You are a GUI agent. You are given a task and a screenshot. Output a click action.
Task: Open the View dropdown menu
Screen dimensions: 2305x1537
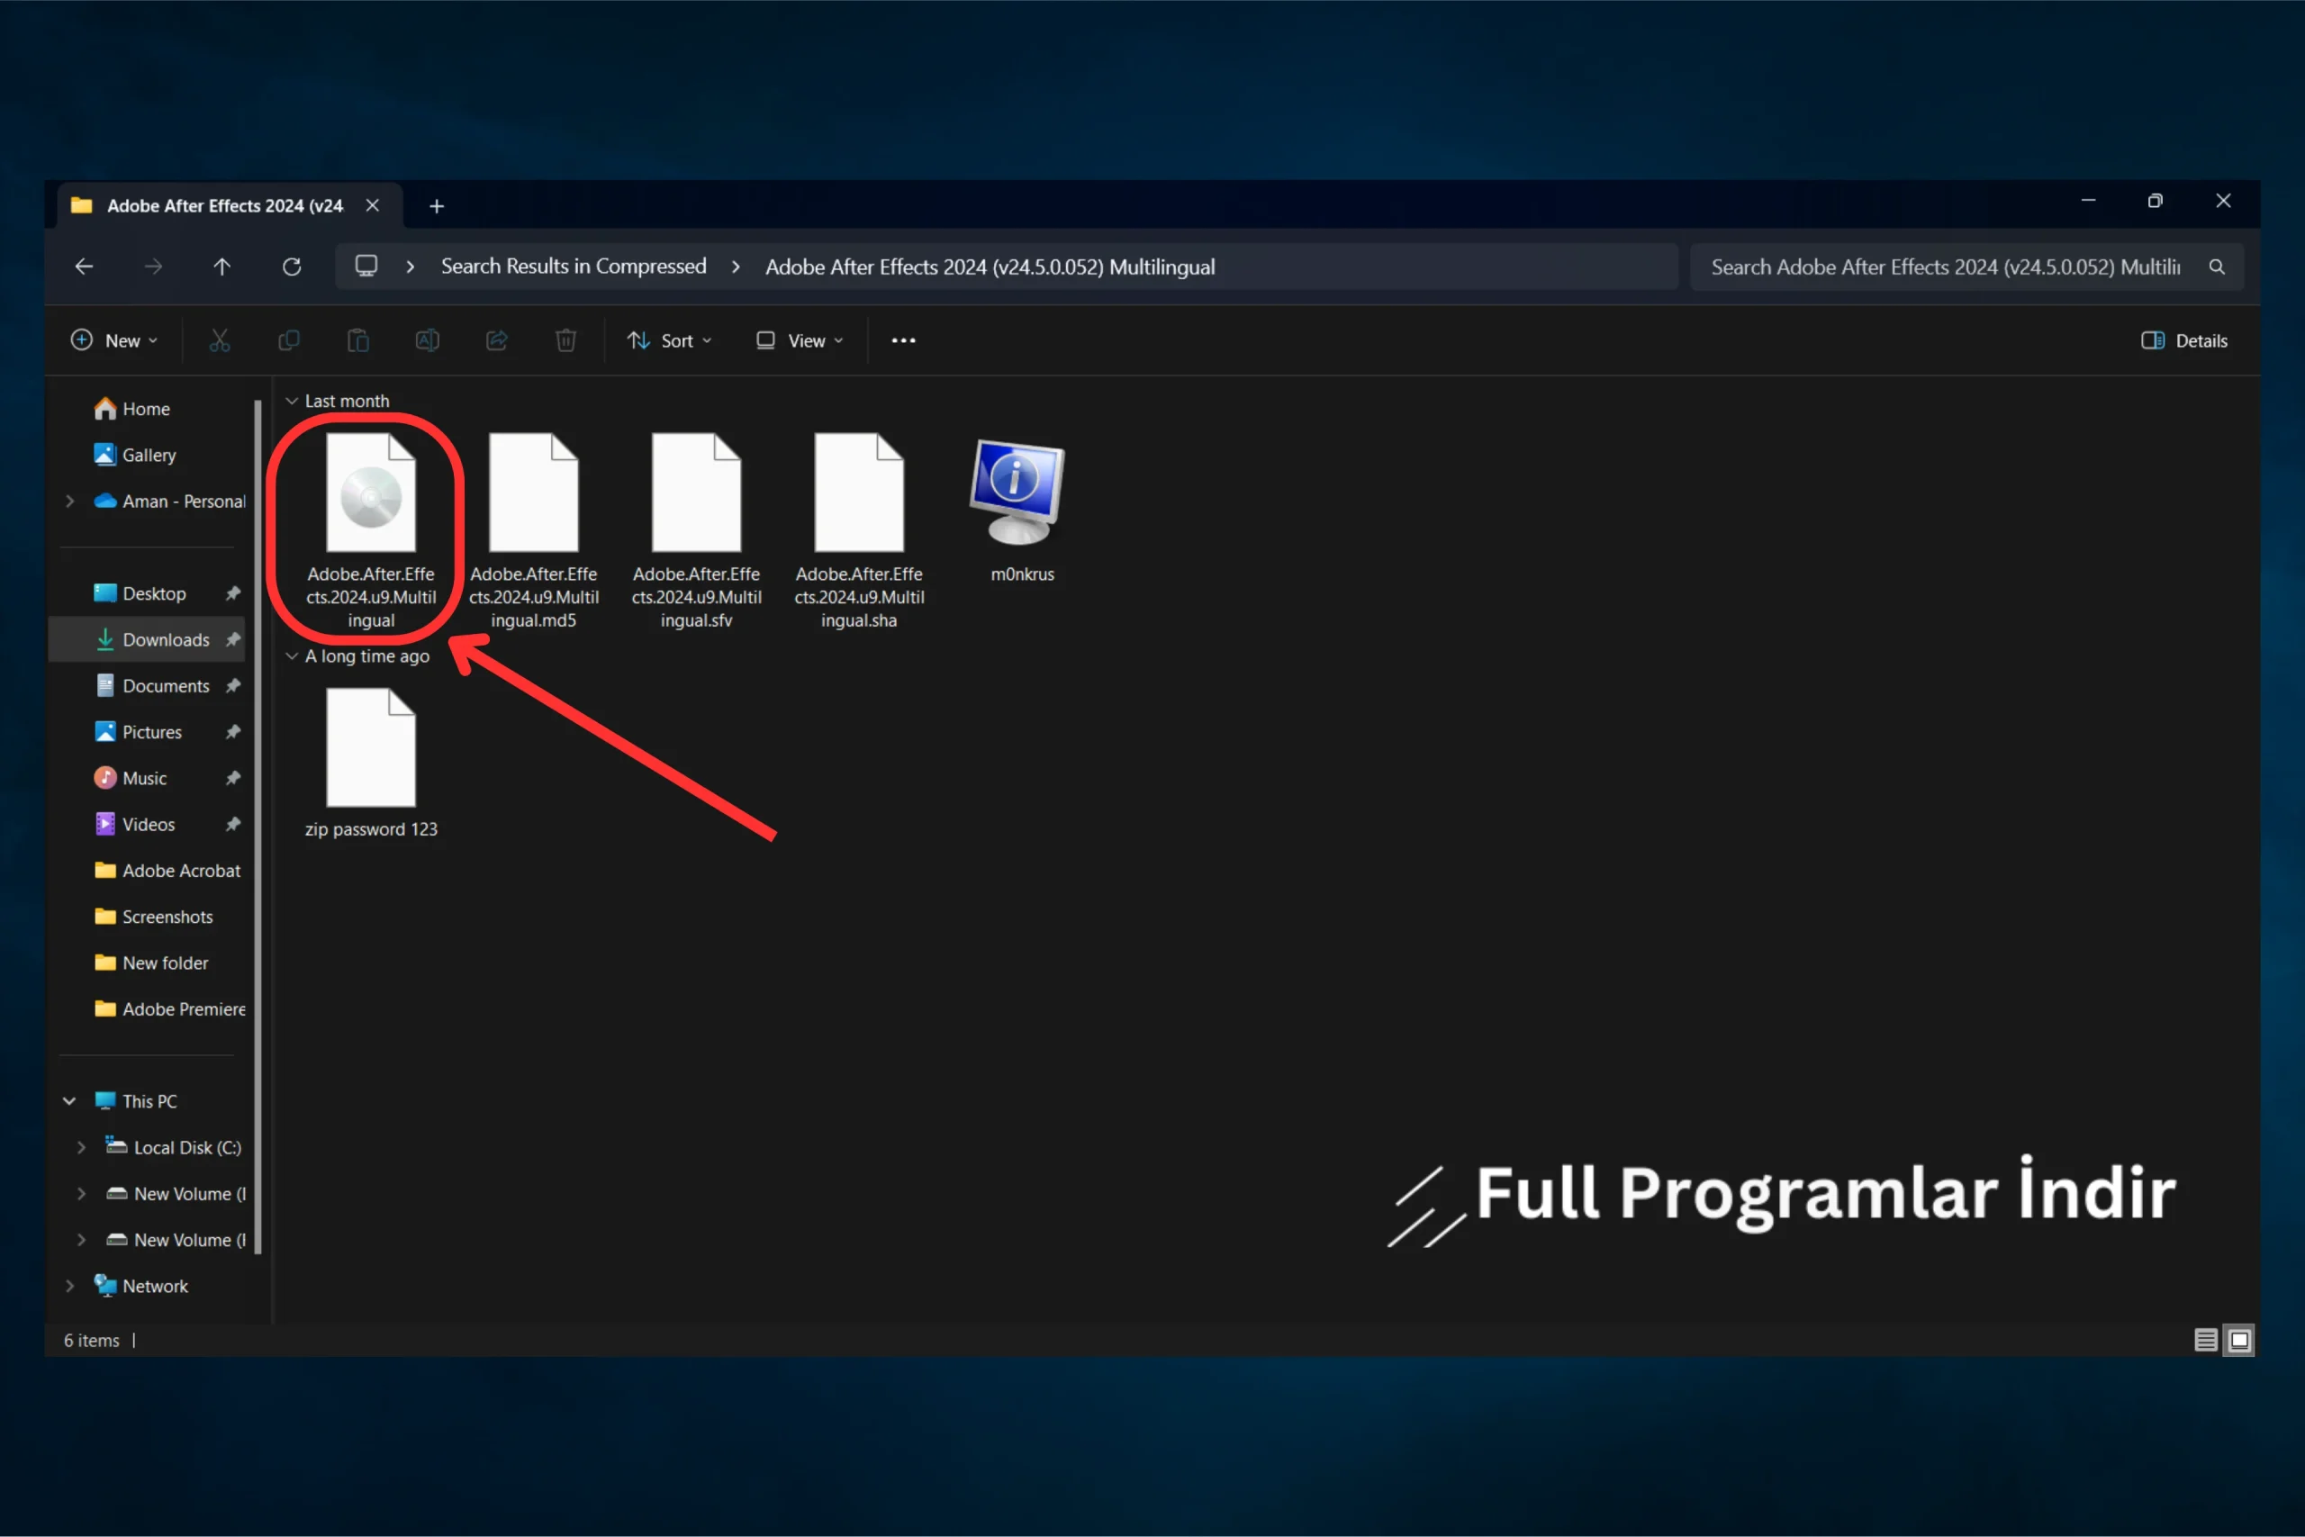[x=800, y=340]
